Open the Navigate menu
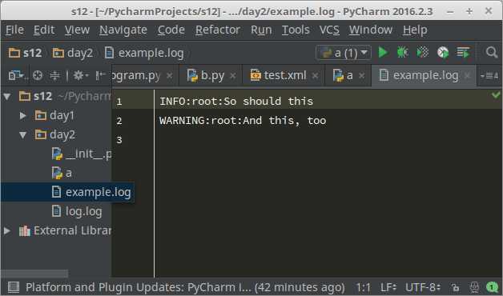 [123, 30]
